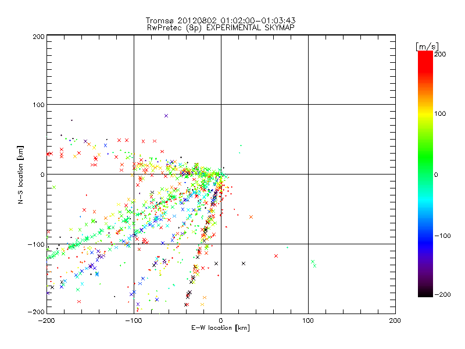Click the black cross near E-W 25, N-S -128
The image size is (465, 349).
244,263
